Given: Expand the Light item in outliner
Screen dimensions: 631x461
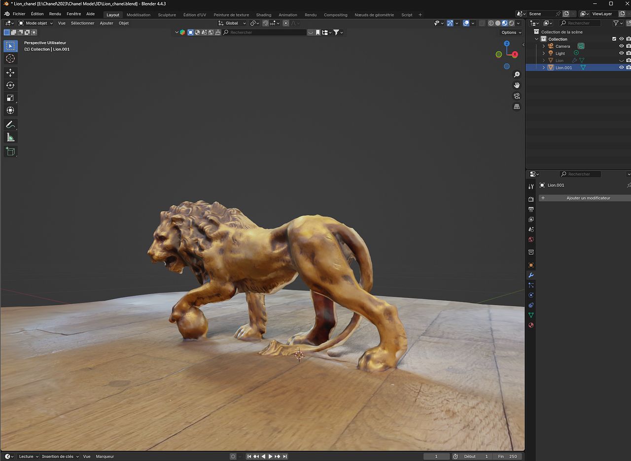Looking at the screenshot, I should click(x=544, y=53).
